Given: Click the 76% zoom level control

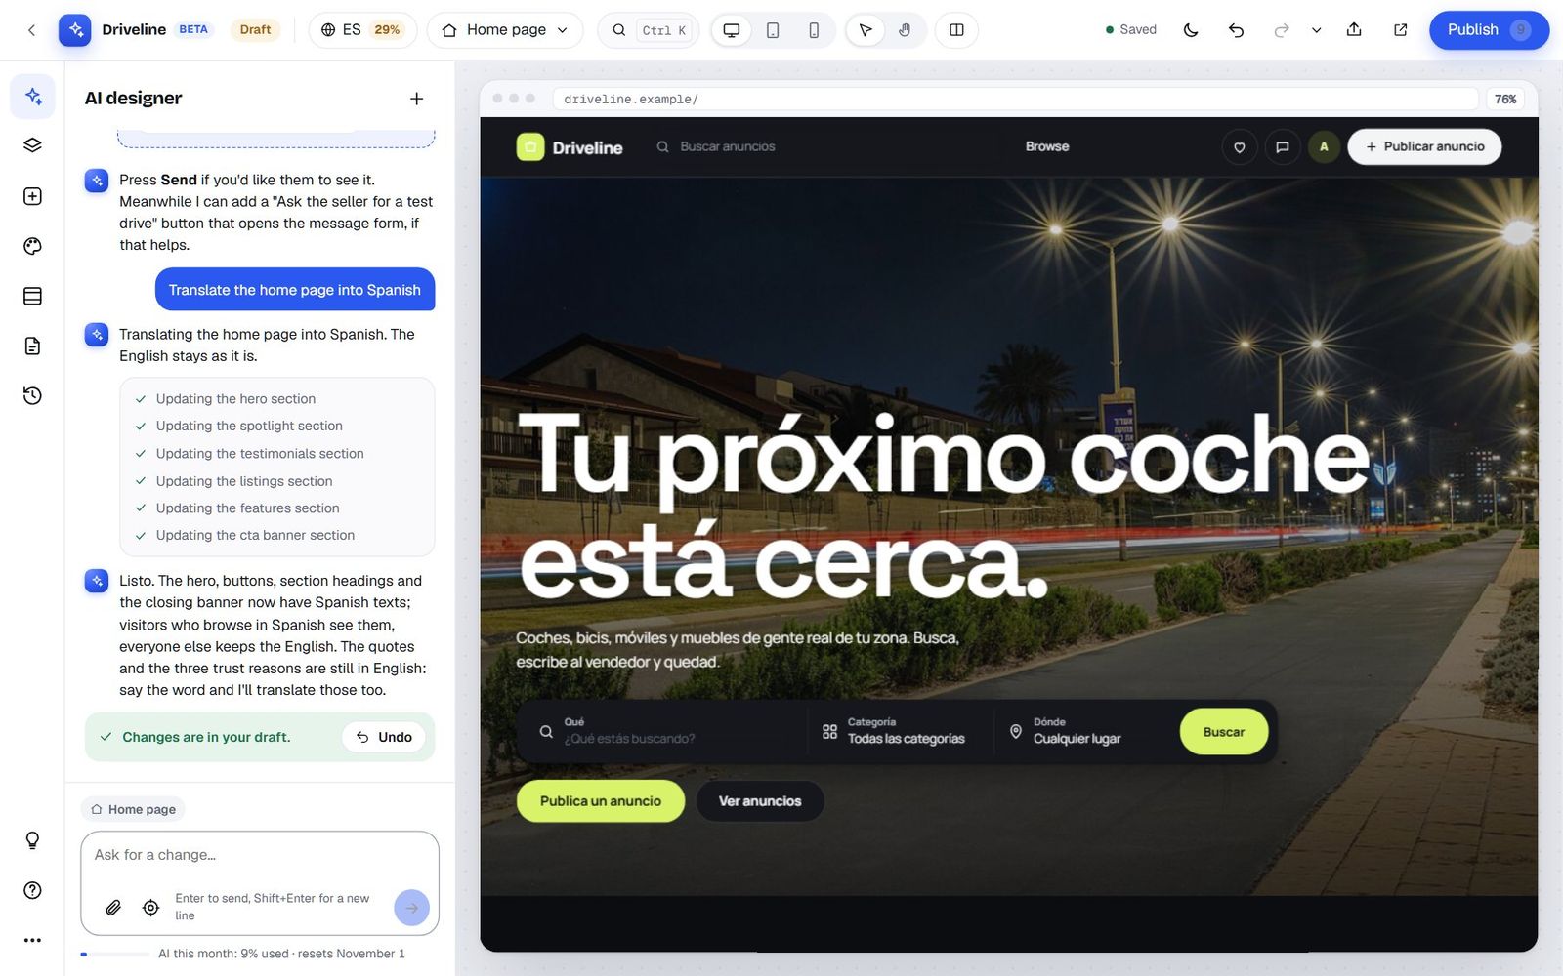Looking at the screenshot, I should (x=1505, y=99).
